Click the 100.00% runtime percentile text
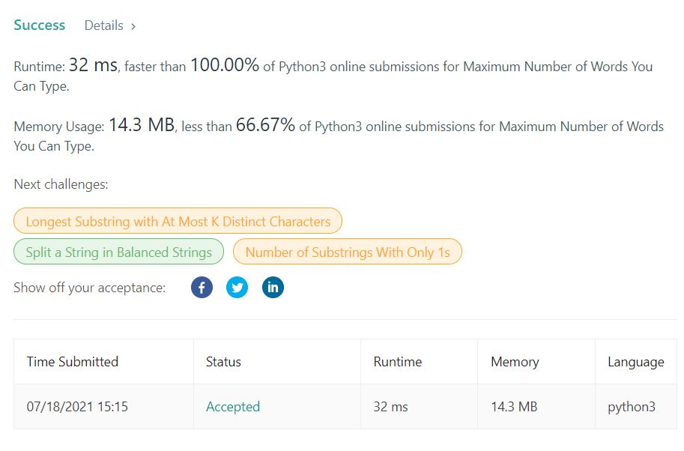 (x=225, y=65)
